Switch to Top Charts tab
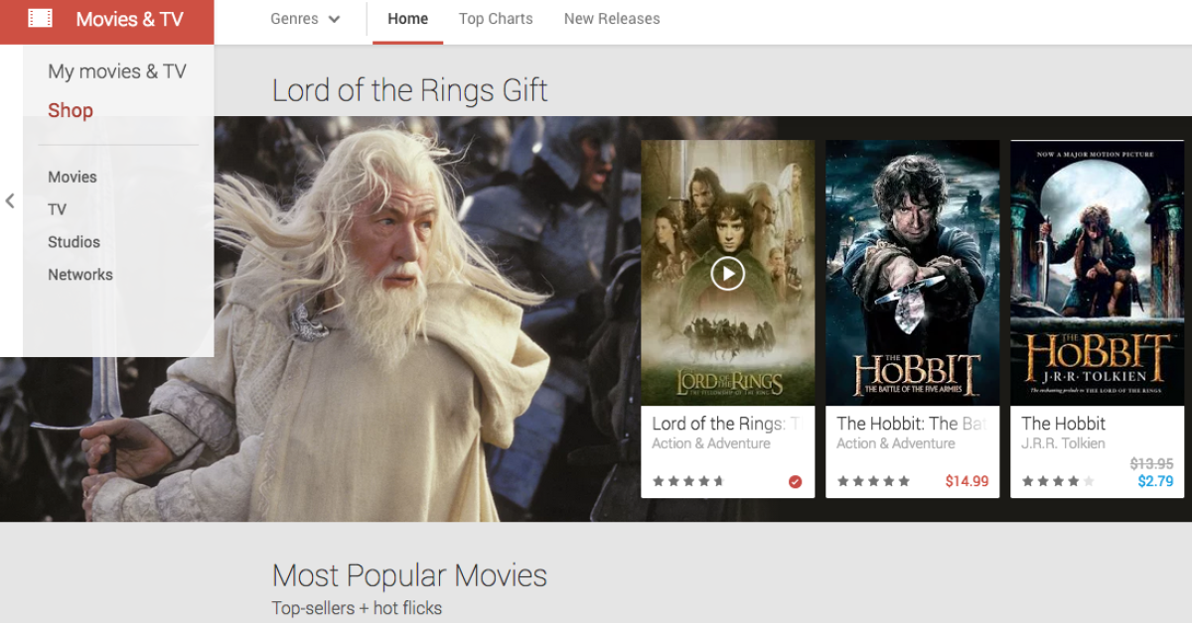The width and height of the screenshot is (1192, 623). coord(496,18)
